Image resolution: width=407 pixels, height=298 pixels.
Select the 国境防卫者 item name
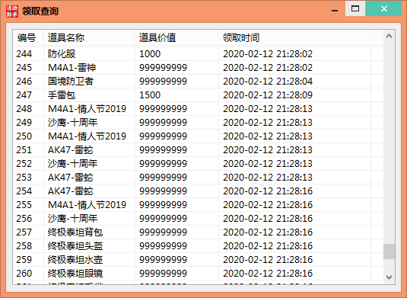pyautogui.click(x=71, y=82)
